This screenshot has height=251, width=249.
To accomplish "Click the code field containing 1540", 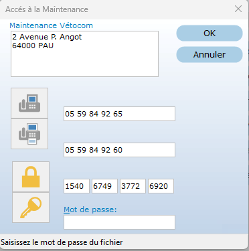I will [76, 186].
